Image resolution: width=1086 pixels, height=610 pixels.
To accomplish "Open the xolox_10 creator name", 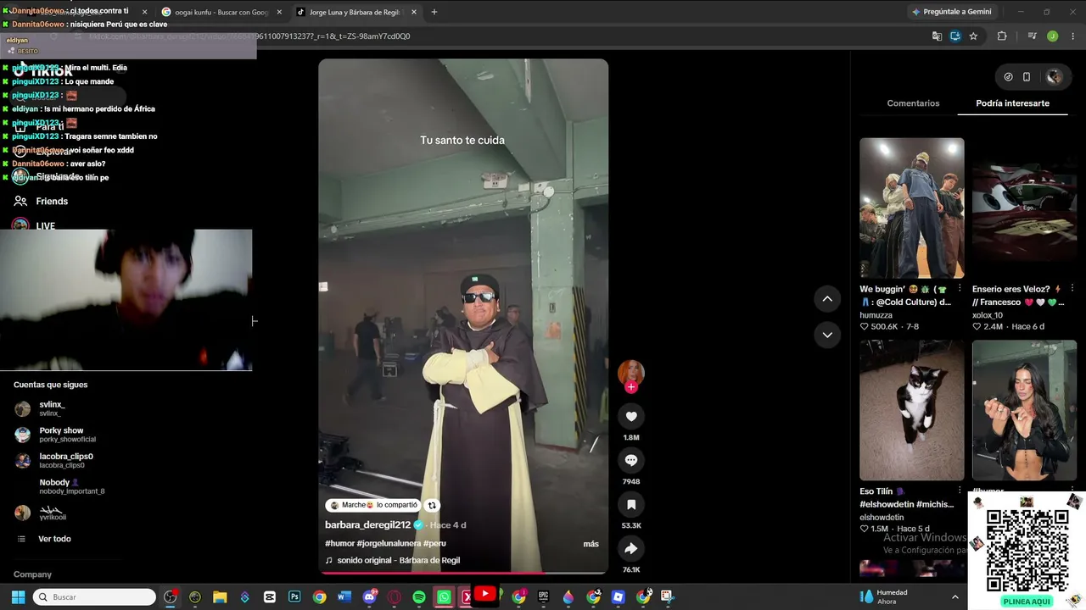I will coord(988,315).
